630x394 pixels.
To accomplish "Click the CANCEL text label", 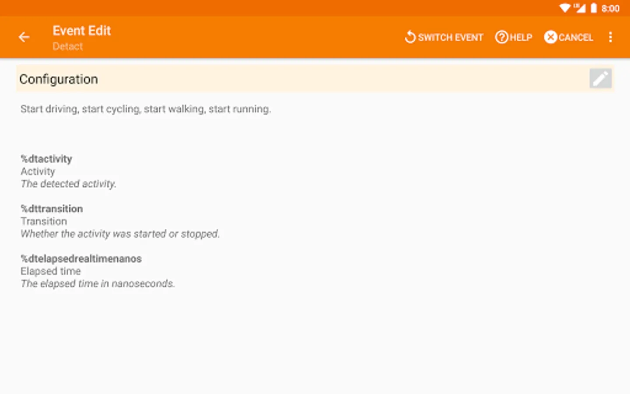I will (576, 38).
